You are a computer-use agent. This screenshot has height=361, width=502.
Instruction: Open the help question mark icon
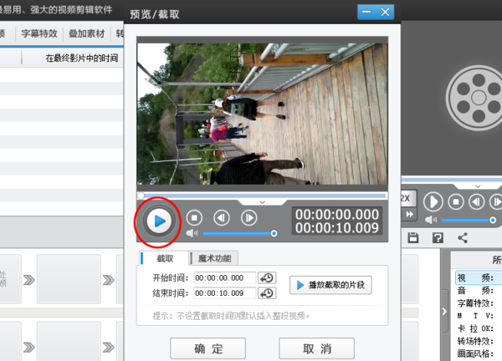click(437, 238)
